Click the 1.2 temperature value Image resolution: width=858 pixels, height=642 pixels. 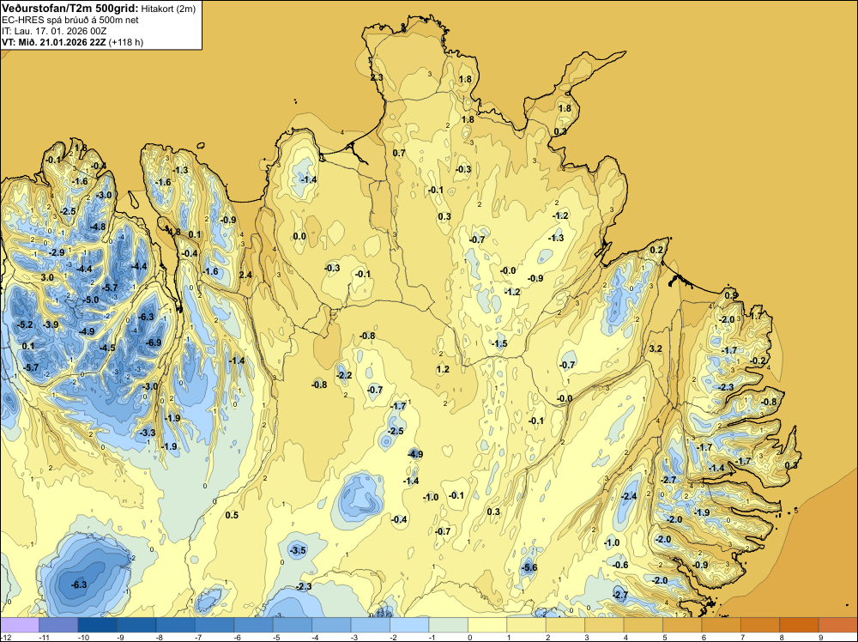click(x=443, y=369)
